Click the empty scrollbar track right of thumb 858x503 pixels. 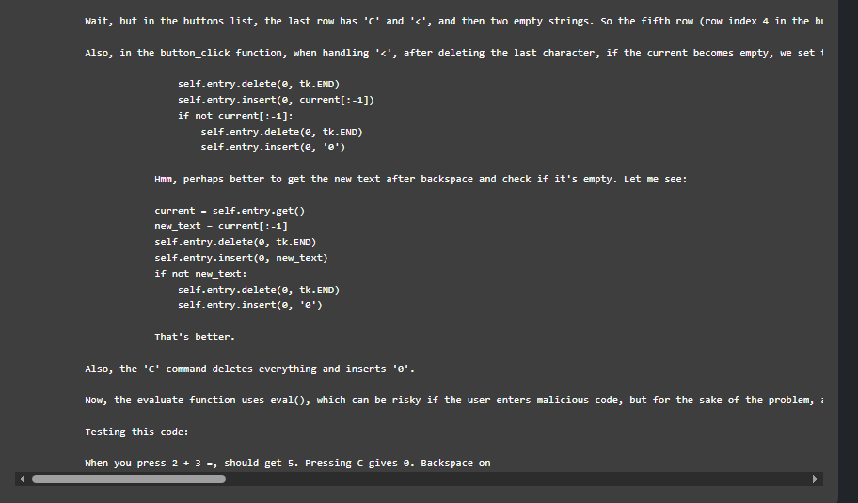pyautogui.click(x=517, y=479)
